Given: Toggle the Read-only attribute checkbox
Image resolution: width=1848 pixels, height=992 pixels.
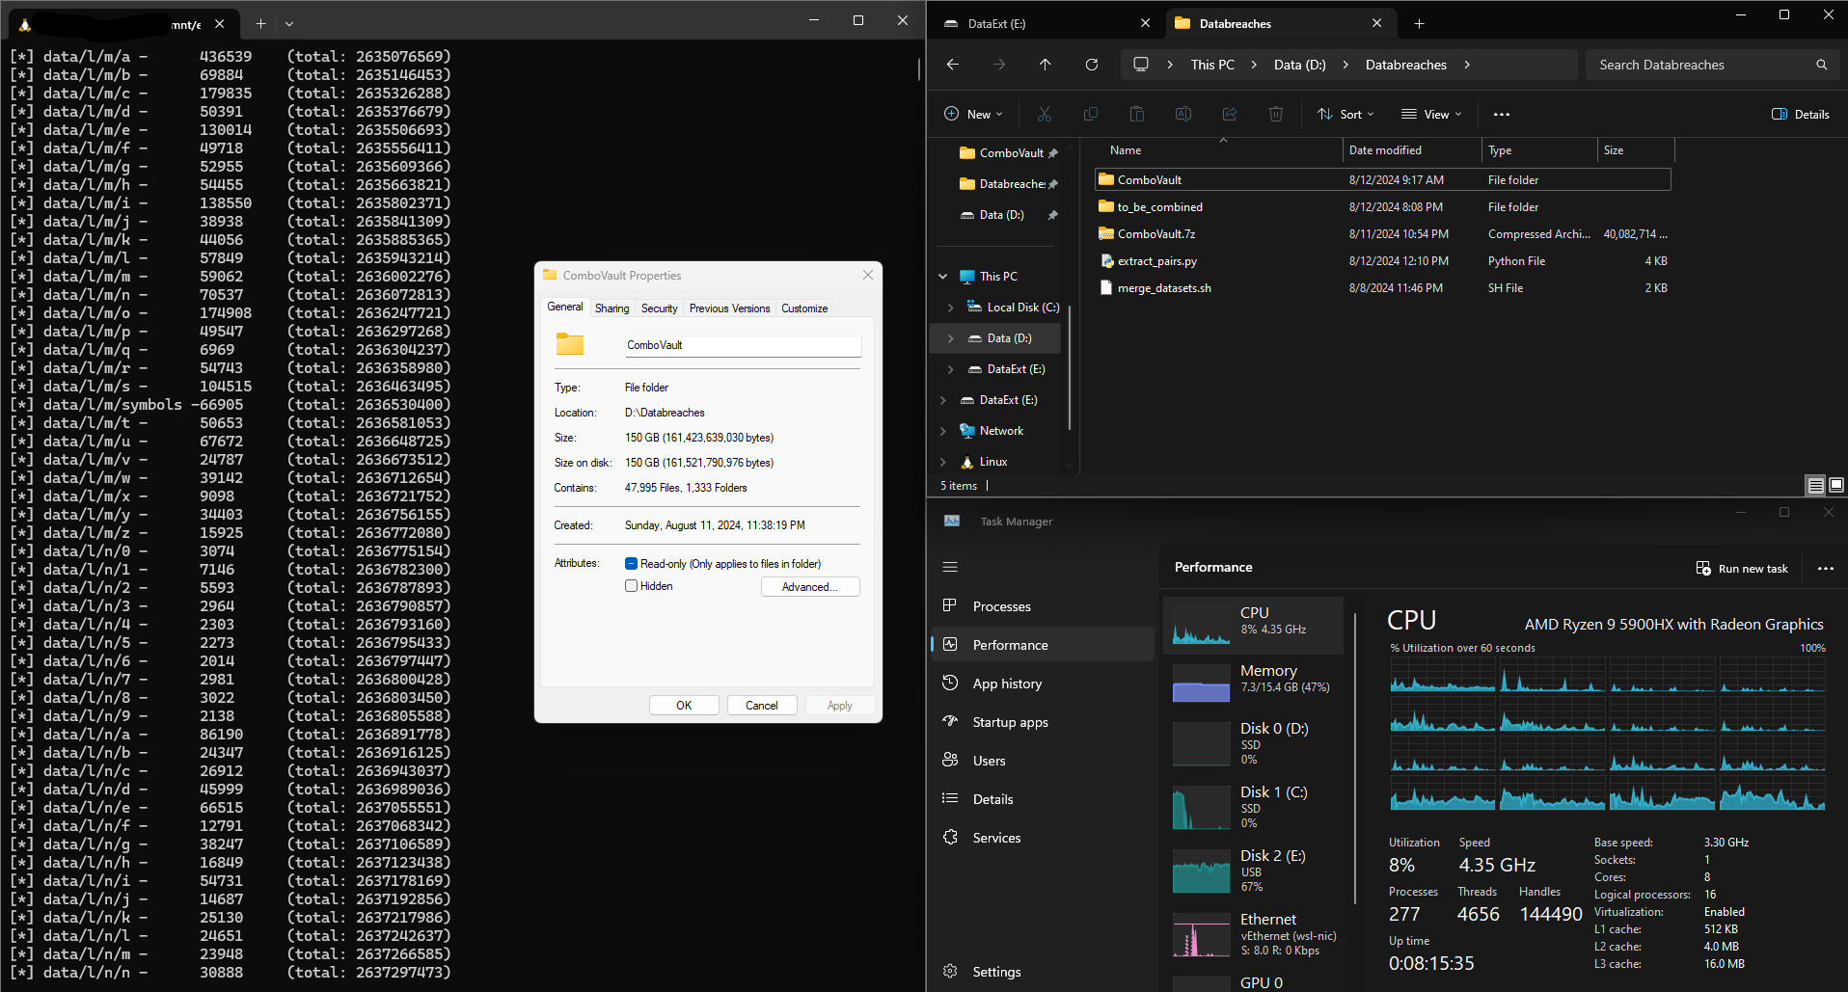Looking at the screenshot, I should pos(632,563).
